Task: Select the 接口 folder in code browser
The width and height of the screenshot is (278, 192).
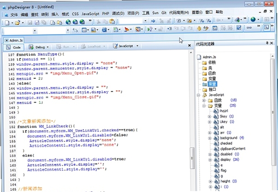Action: point(212,90)
